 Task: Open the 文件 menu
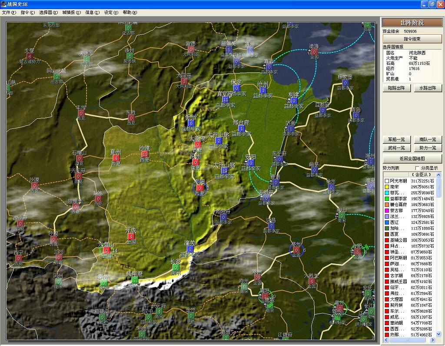pos(9,13)
